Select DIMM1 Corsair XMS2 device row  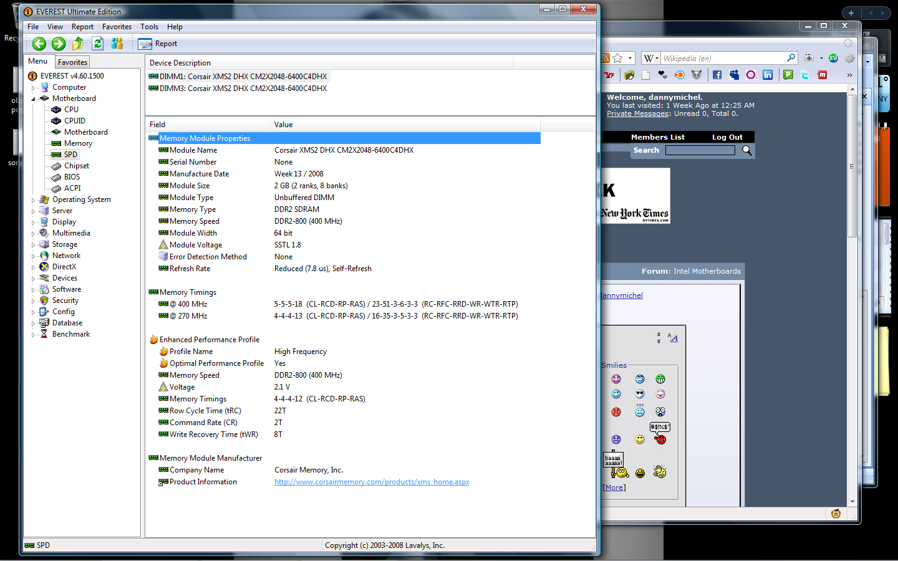[x=238, y=77]
